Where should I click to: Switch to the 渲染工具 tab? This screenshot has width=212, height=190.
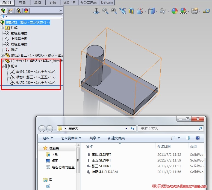click(x=69, y=2)
